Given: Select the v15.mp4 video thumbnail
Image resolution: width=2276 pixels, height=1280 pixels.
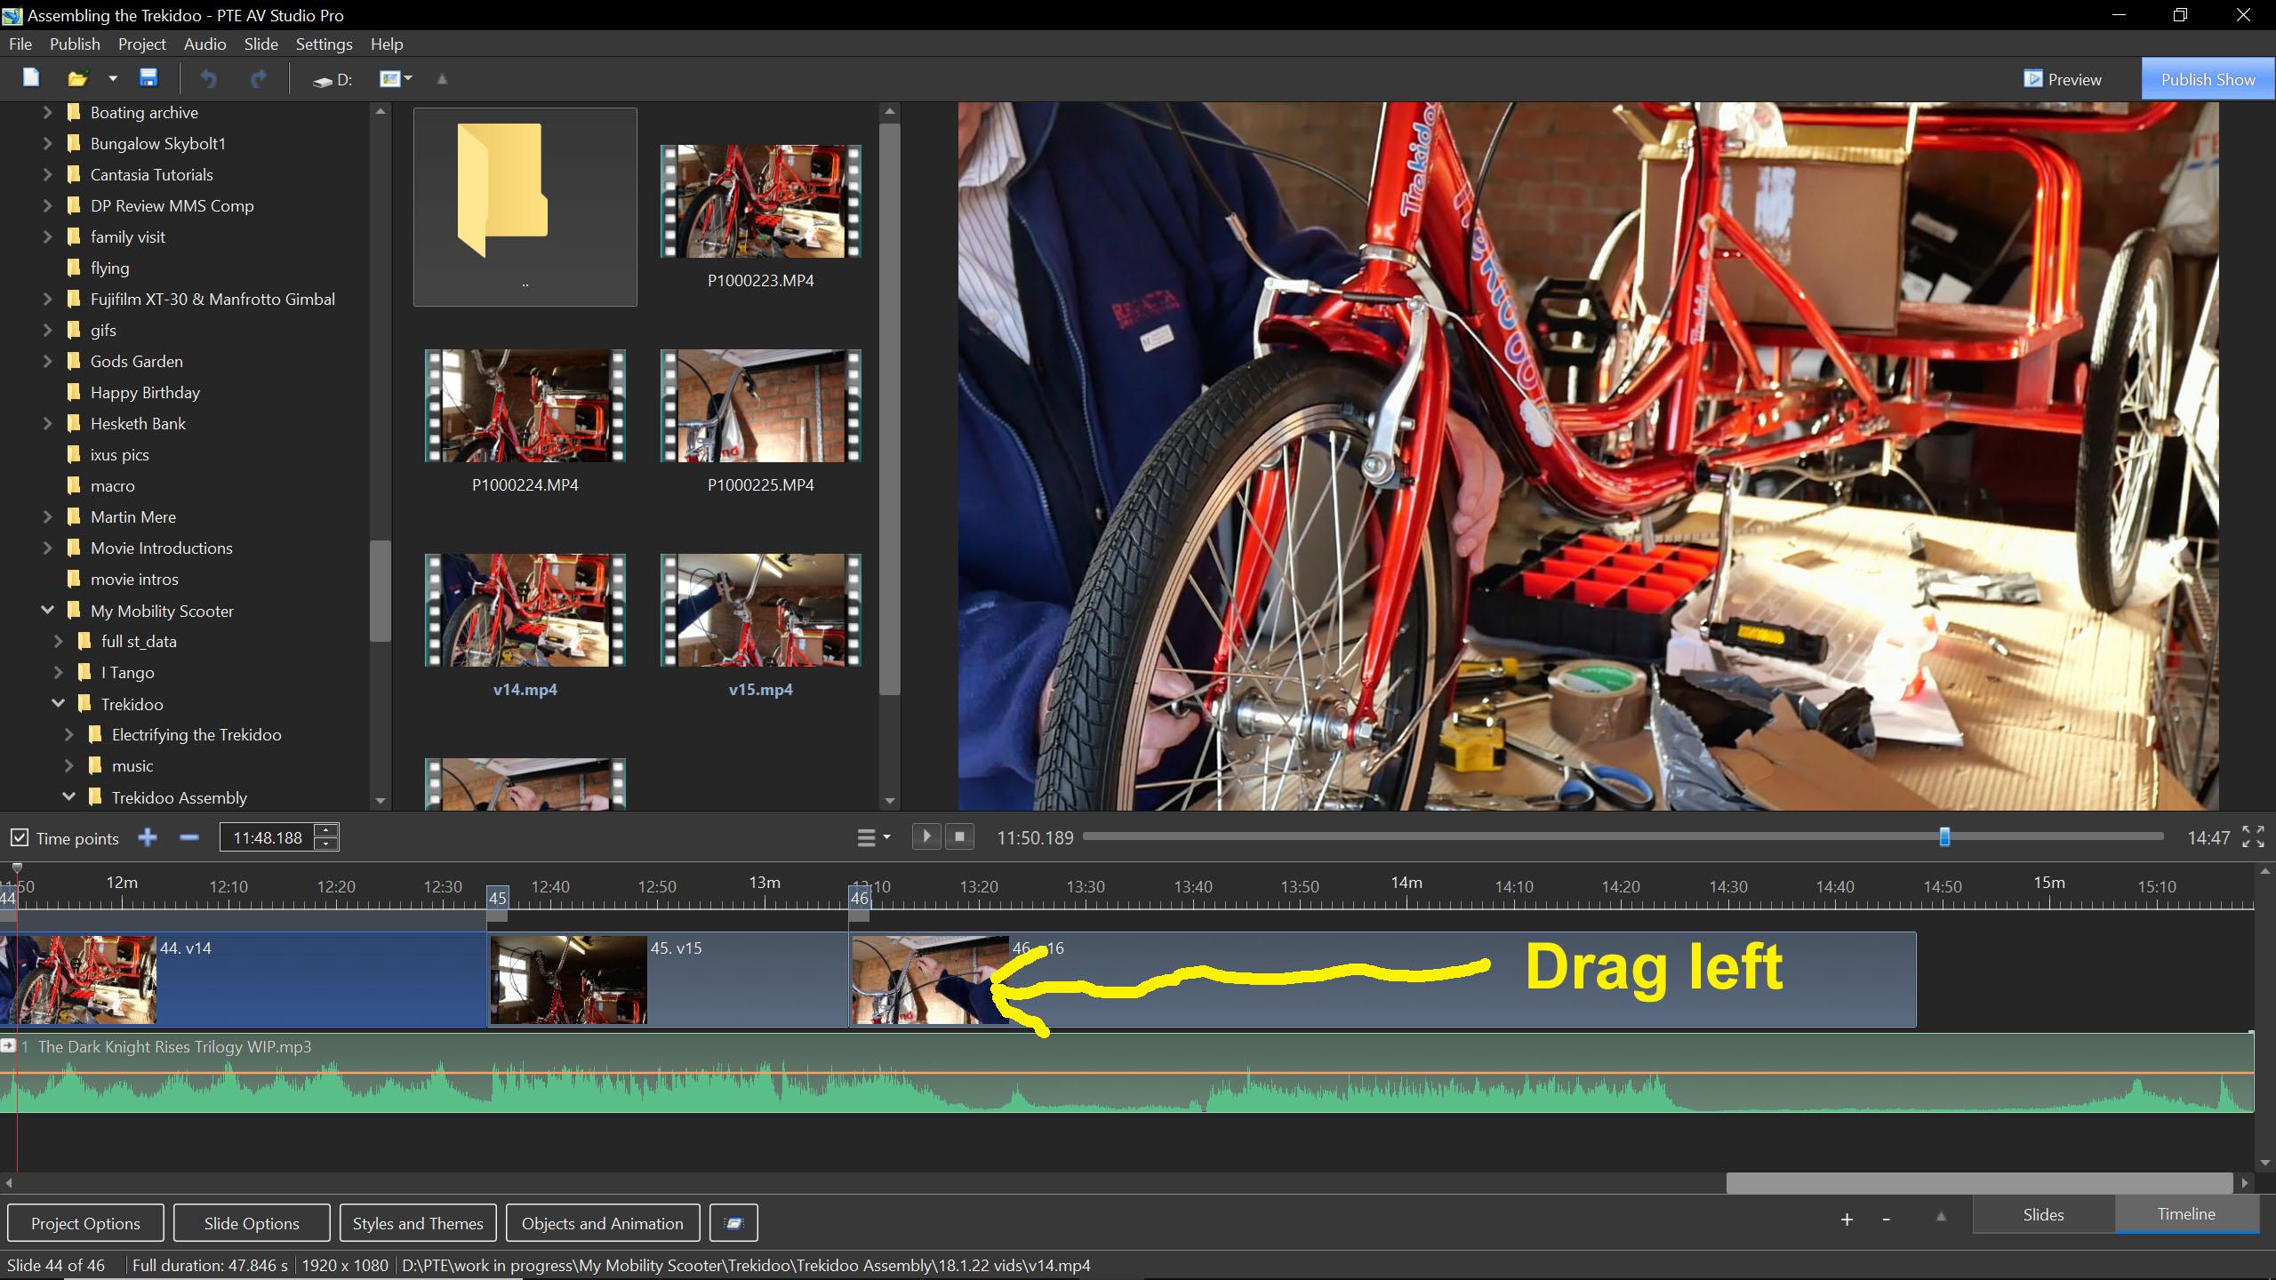Looking at the screenshot, I should (760, 611).
